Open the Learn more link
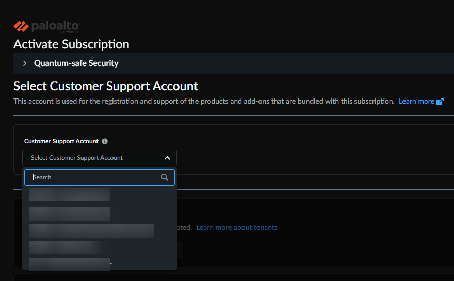 pos(416,102)
